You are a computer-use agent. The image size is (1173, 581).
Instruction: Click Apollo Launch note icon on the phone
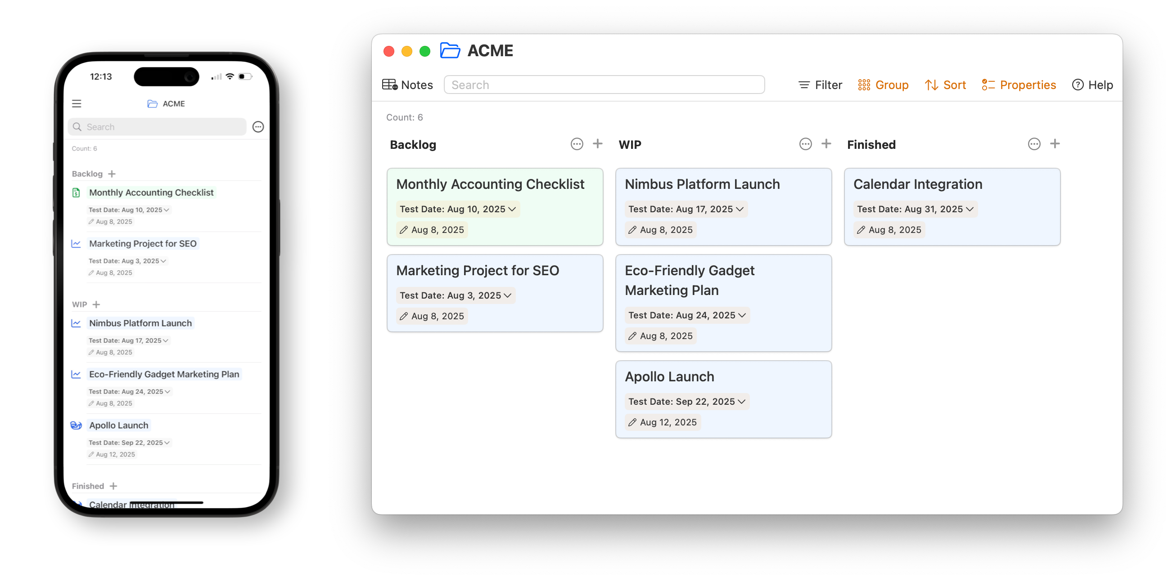click(x=76, y=425)
